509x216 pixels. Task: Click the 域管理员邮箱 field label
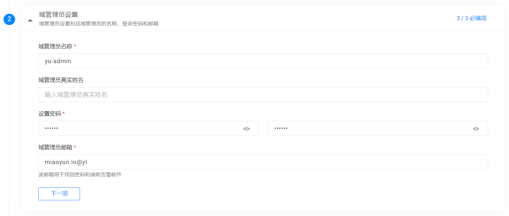[x=55, y=147]
